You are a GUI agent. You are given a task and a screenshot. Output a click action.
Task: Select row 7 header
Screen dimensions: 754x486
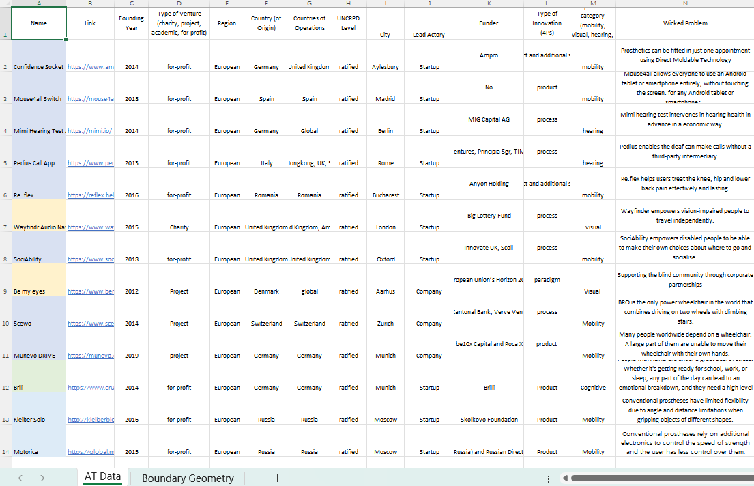click(x=5, y=216)
